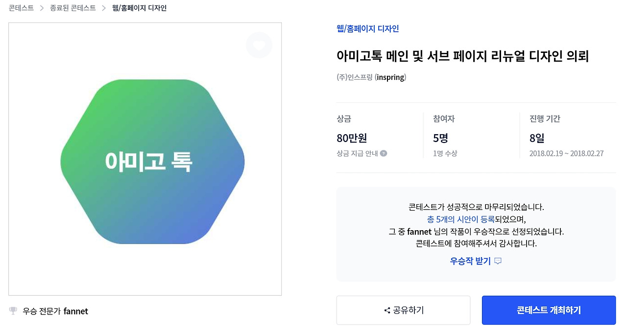Toggle the heart favorite icon on the logo image
627x332 pixels.
click(x=259, y=45)
